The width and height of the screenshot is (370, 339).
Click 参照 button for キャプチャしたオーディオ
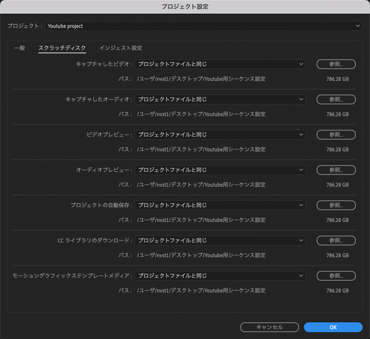[x=336, y=99]
